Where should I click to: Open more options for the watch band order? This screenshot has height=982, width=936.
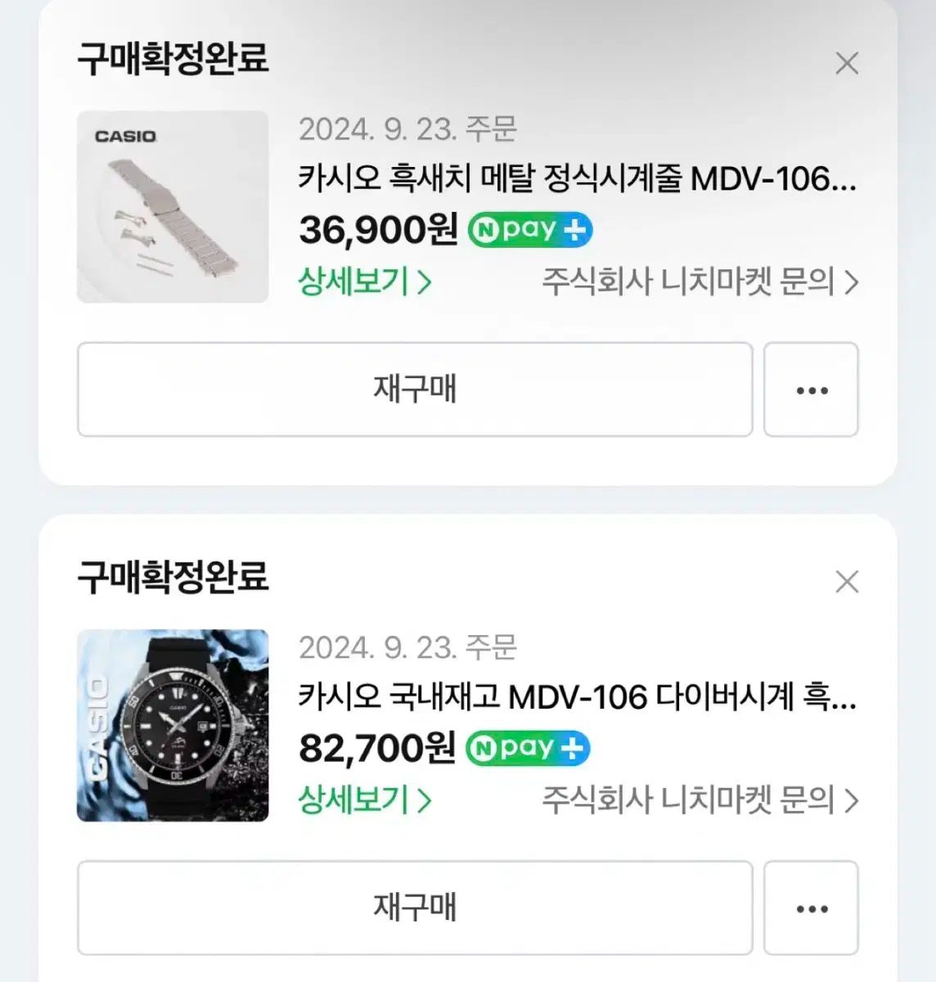[811, 390]
